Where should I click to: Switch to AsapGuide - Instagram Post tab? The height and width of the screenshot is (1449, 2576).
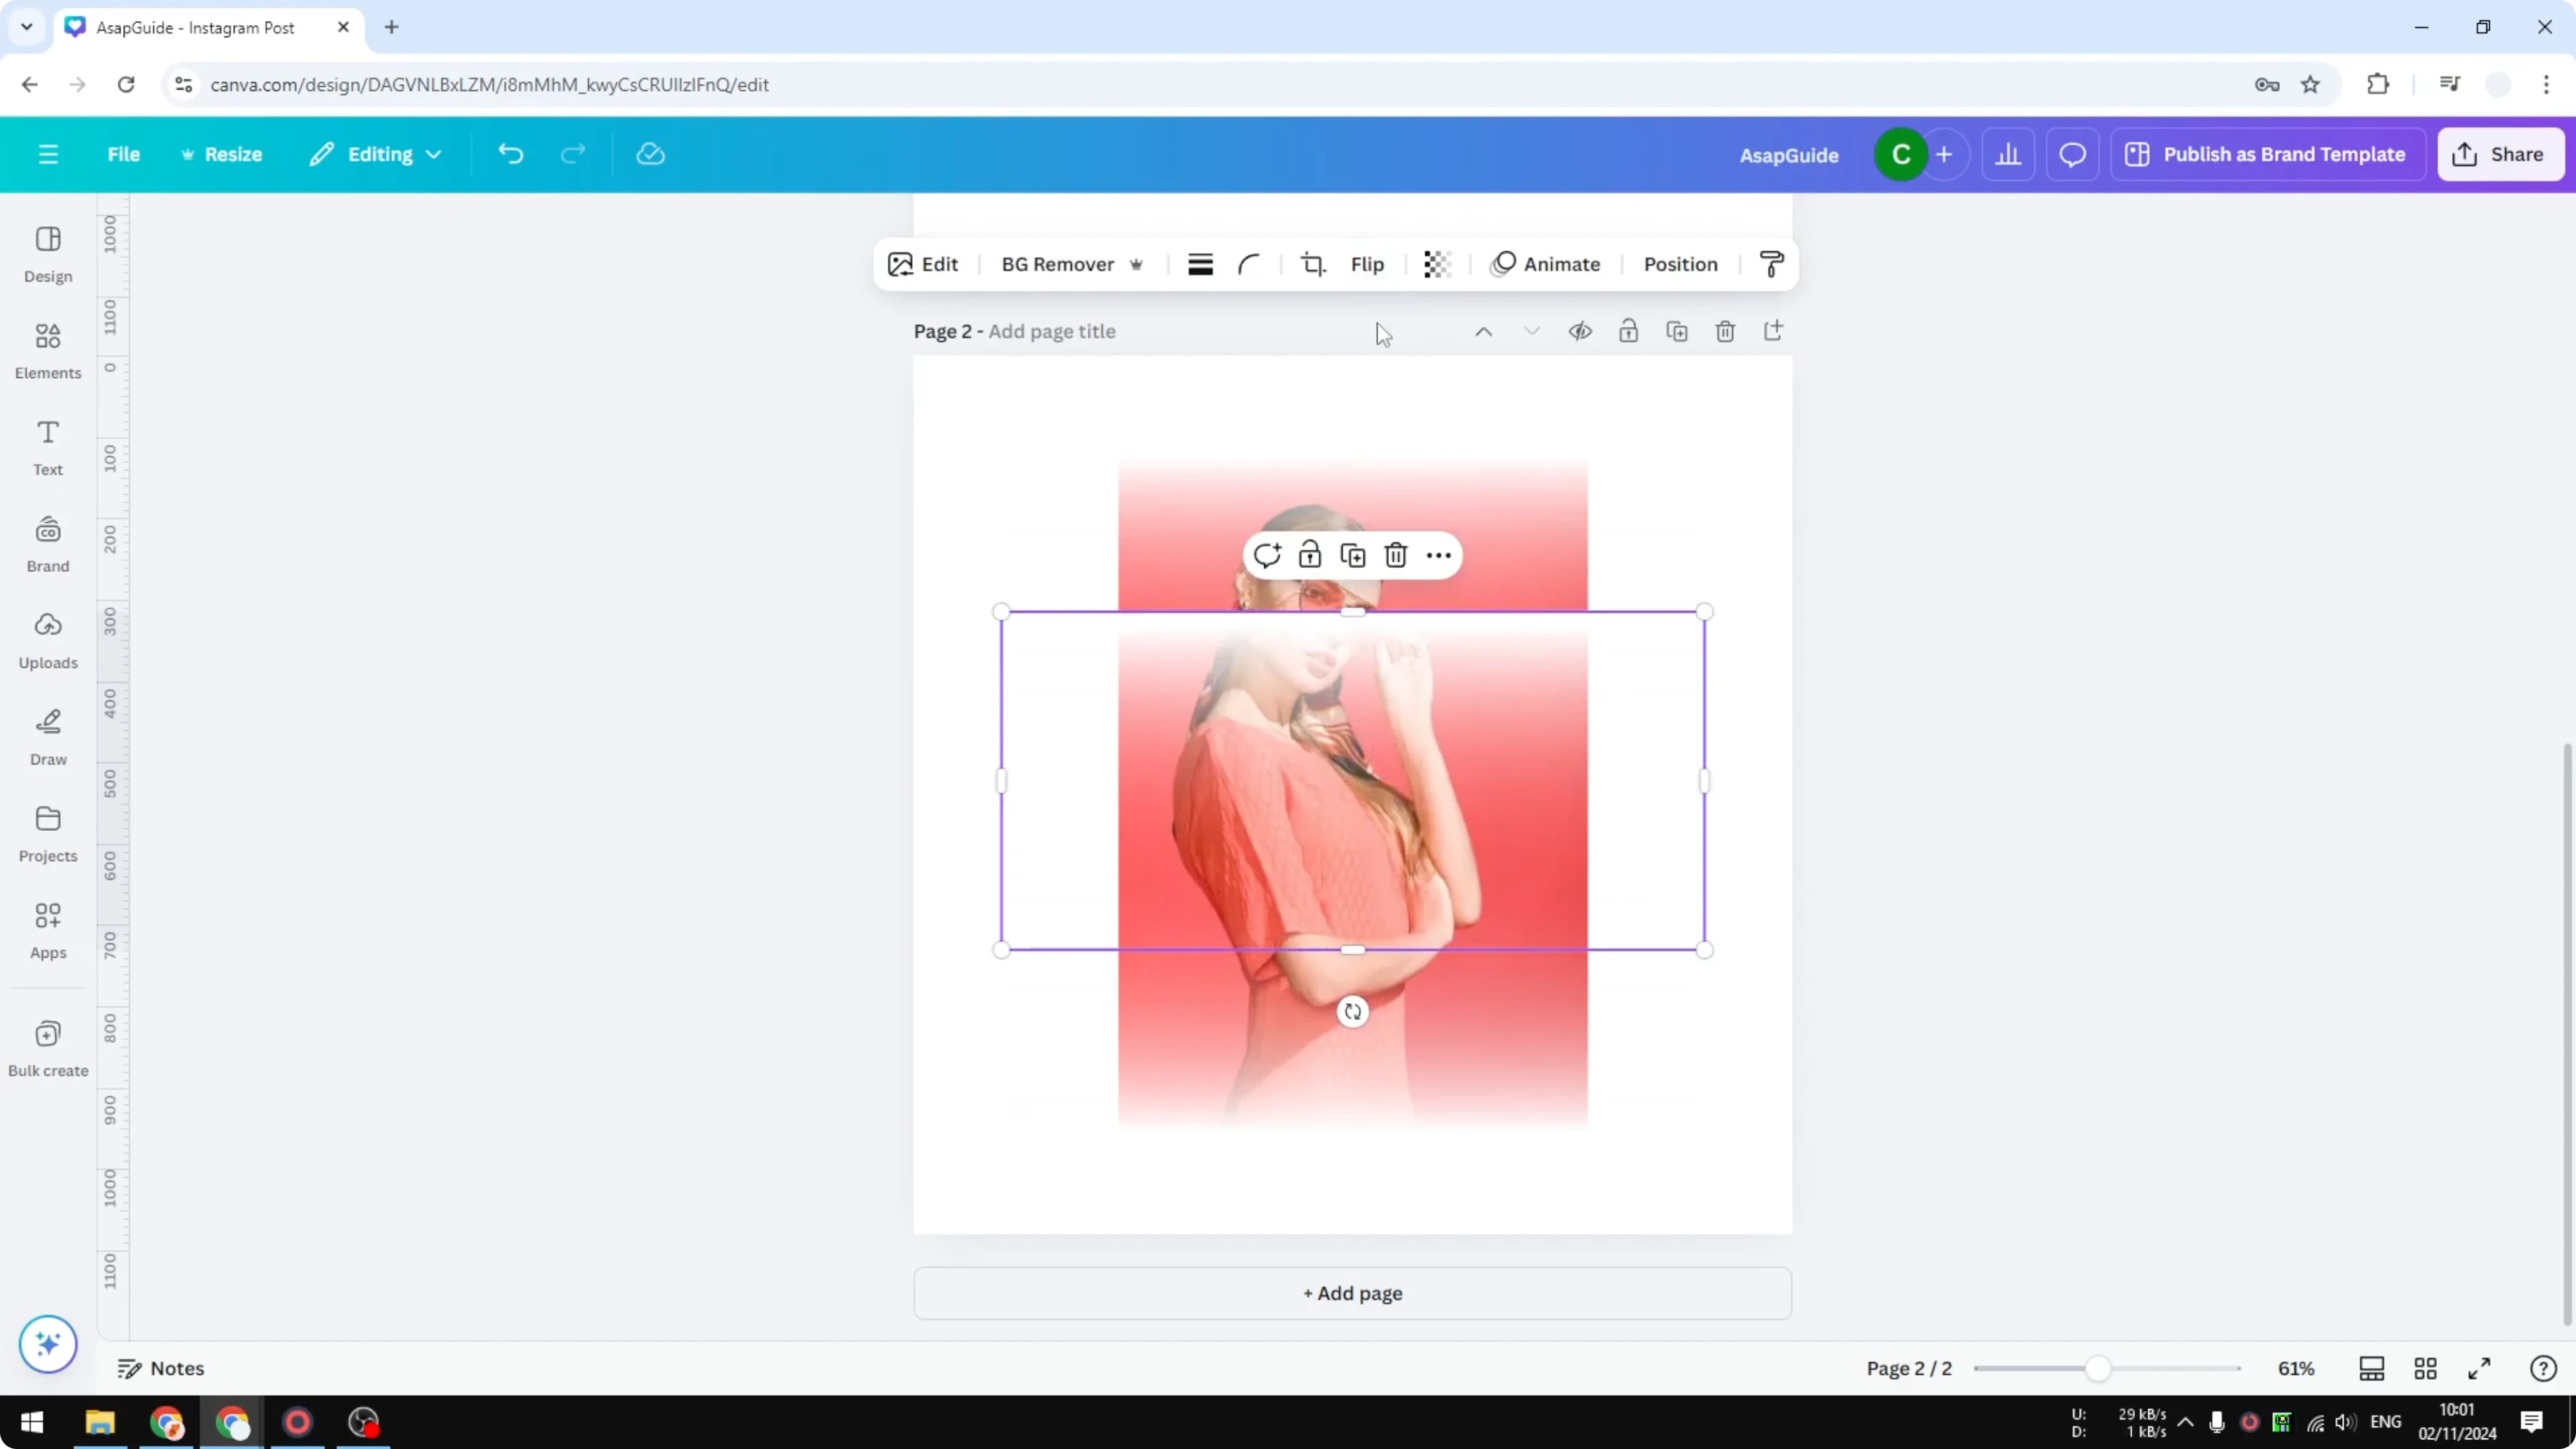point(195,27)
